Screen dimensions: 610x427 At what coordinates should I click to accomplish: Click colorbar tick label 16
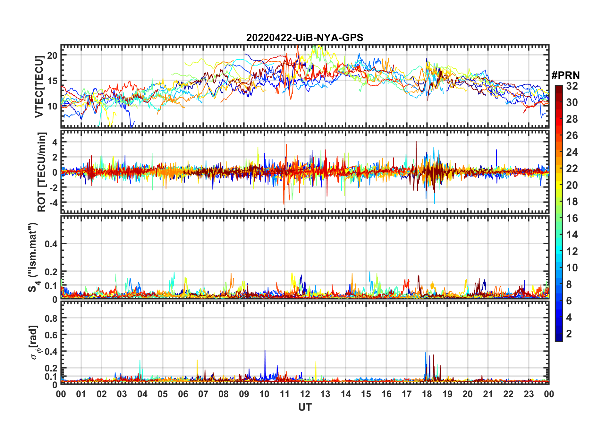tap(572, 218)
